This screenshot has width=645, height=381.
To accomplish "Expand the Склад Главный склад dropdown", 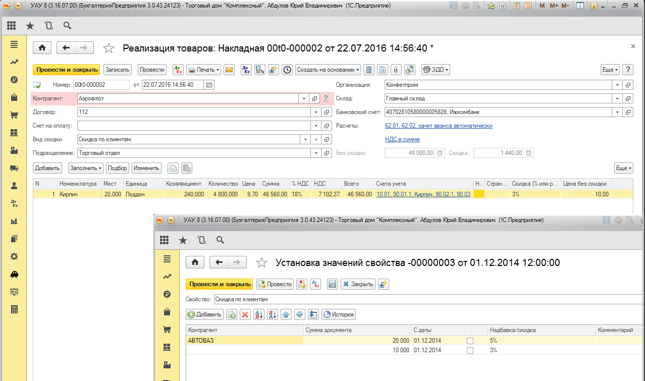I will [618, 98].
